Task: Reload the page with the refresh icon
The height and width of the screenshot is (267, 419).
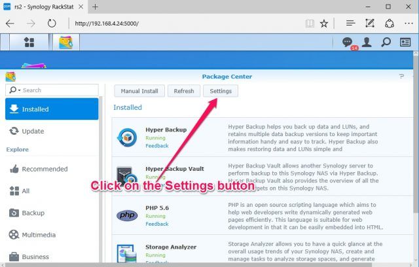Action: (52, 24)
